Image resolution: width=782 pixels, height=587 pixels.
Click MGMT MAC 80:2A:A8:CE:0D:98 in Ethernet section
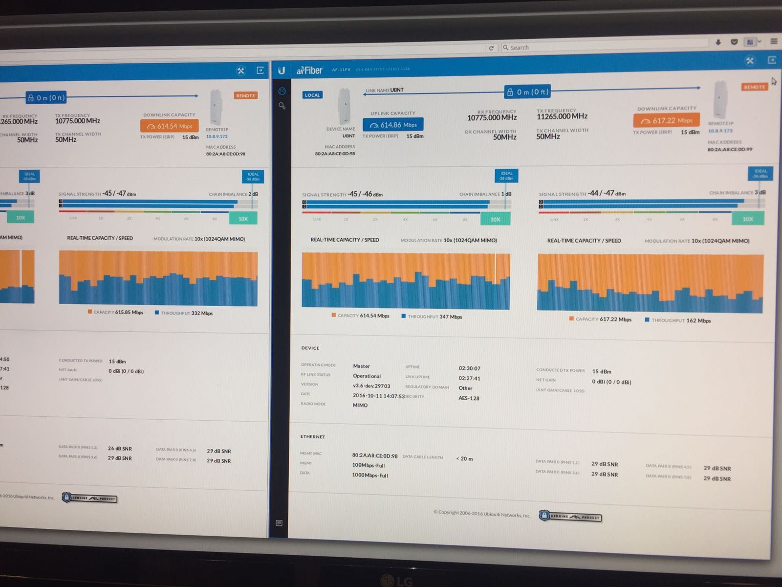point(375,455)
